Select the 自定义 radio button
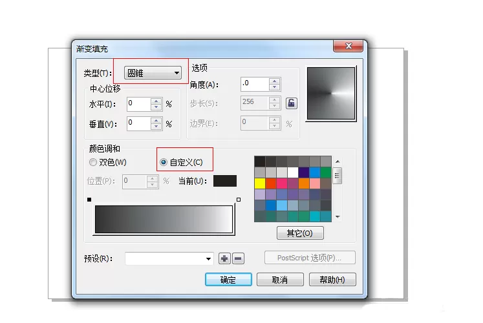 coord(164,162)
